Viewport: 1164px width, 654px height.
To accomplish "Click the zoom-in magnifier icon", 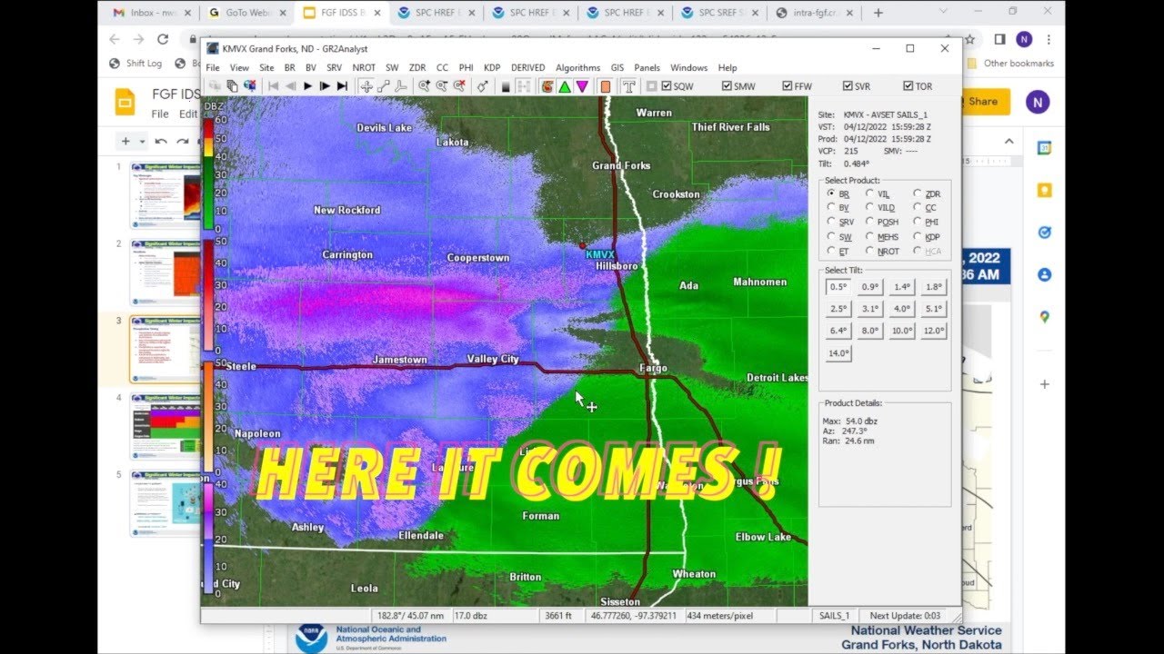I will point(424,86).
